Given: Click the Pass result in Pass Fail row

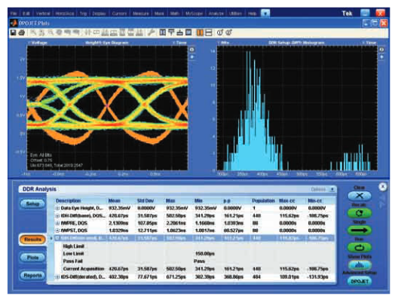Looking at the screenshot, I should [x=199, y=261].
